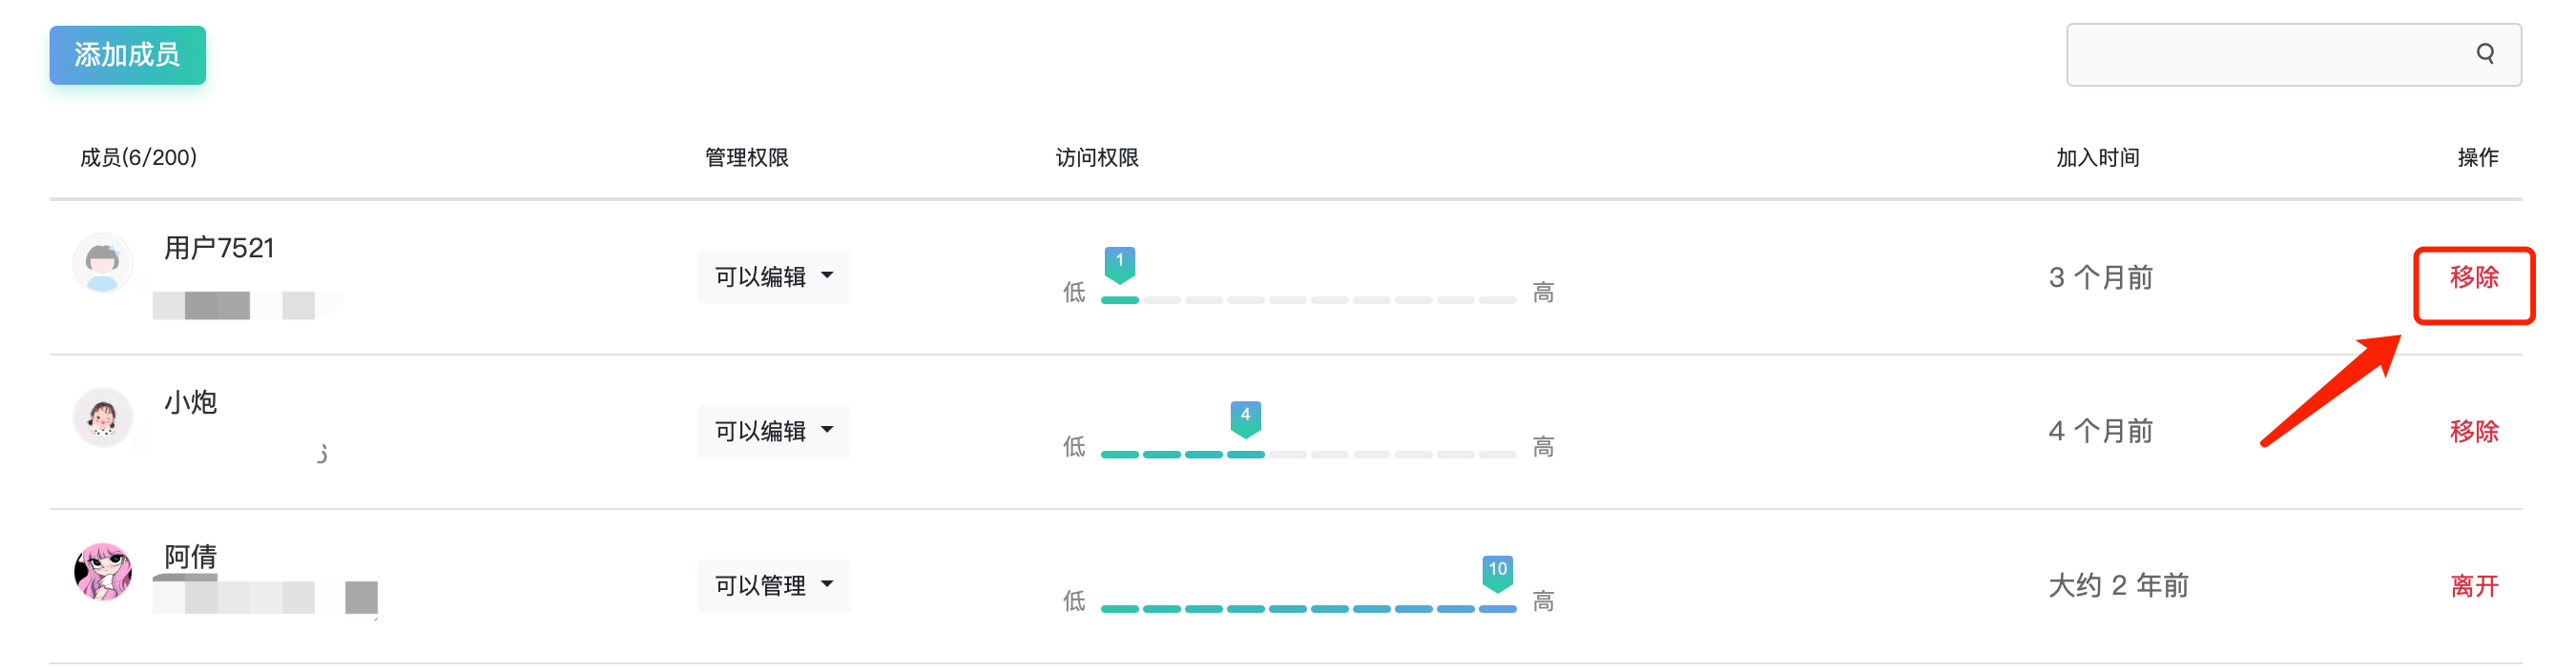Click 离开 in 阿倩's row

point(2473,586)
